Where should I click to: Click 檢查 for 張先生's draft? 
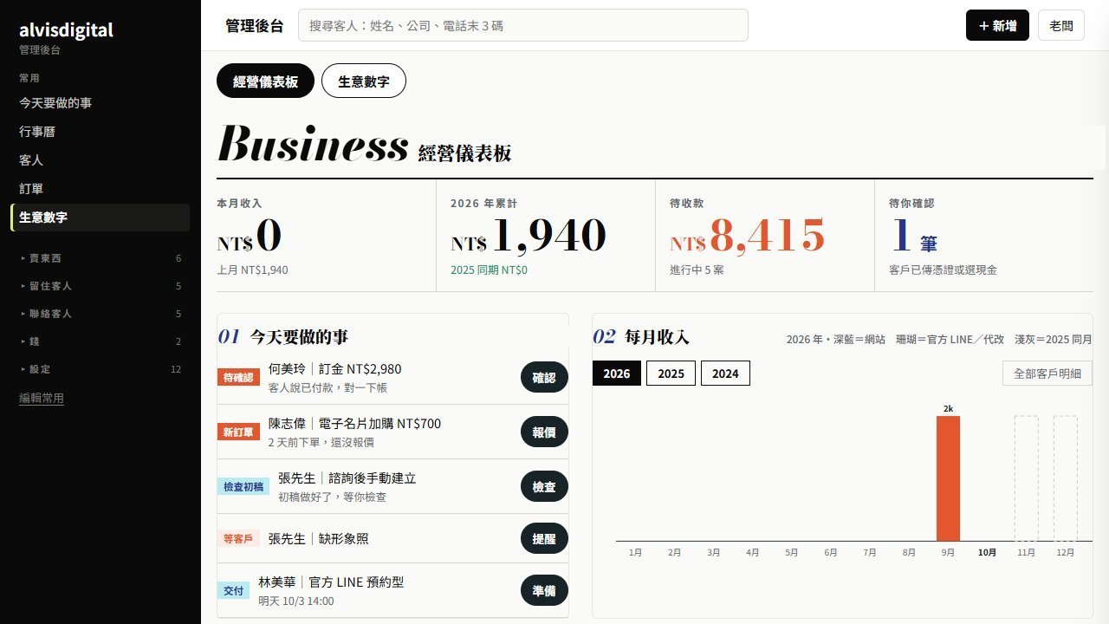pos(544,487)
